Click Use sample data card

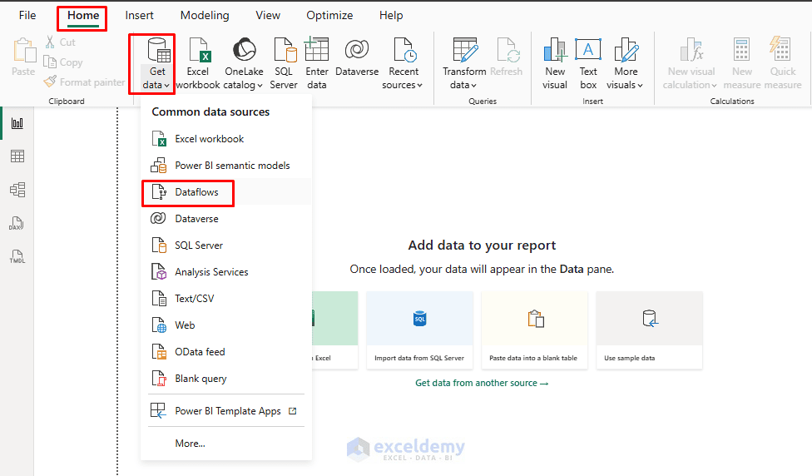click(650, 330)
